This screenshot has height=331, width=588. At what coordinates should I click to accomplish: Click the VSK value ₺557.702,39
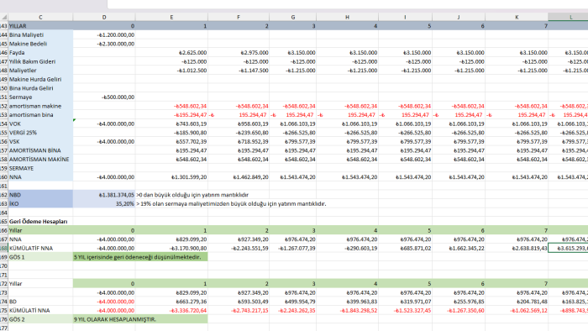[x=171, y=142]
